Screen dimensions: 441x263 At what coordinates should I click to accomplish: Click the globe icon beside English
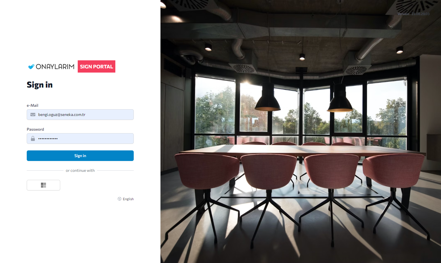click(120, 199)
